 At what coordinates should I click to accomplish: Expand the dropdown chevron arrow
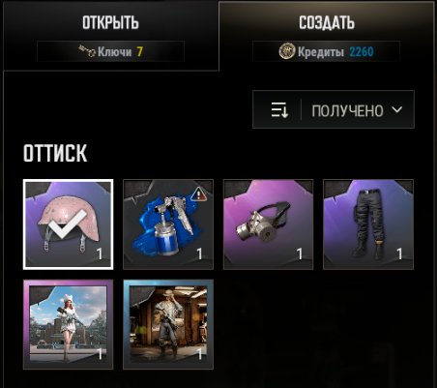click(x=397, y=109)
